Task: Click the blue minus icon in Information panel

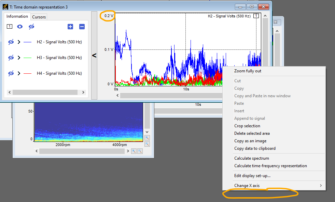Action: (82, 27)
